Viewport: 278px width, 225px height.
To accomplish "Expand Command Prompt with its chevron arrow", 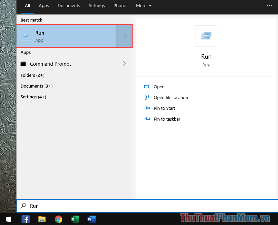I will [124, 64].
